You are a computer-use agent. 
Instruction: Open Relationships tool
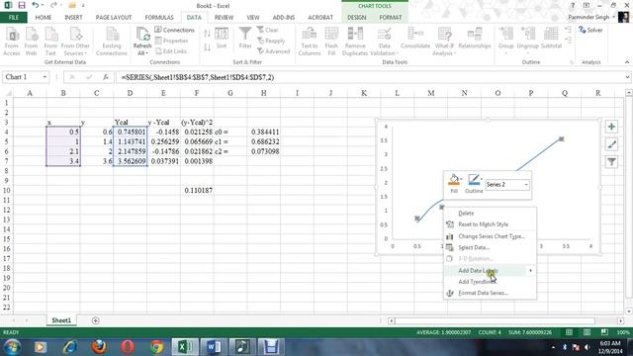click(475, 38)
